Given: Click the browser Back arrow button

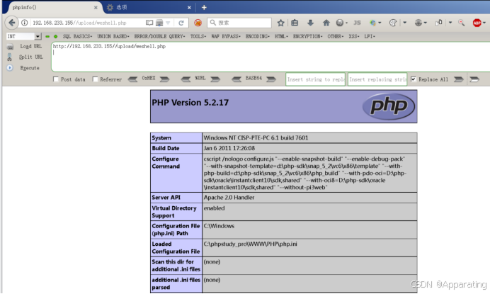Looking at the screenshot, I should 12,23.
